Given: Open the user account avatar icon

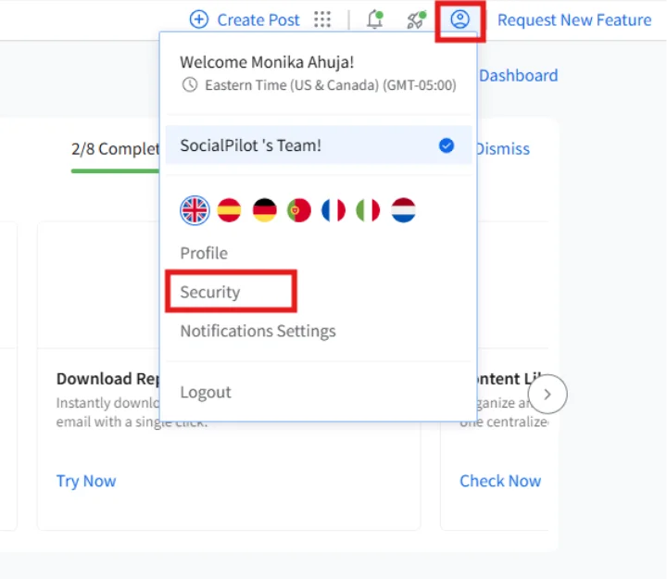Looking at the screenshot, I should (x=459, y=19).
